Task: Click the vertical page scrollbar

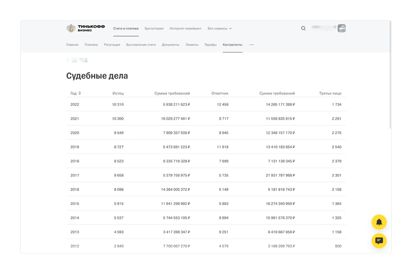Action: [x=390, y=75]
